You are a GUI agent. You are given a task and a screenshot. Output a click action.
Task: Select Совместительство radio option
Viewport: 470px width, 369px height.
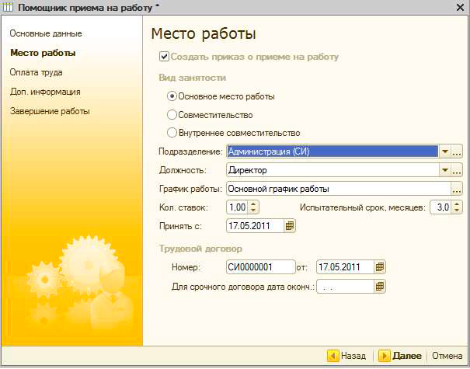(x=172, y=114)
